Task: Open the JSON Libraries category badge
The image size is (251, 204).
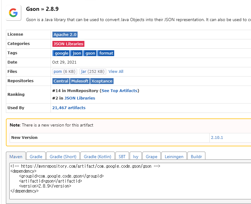Action: point(68,44)
